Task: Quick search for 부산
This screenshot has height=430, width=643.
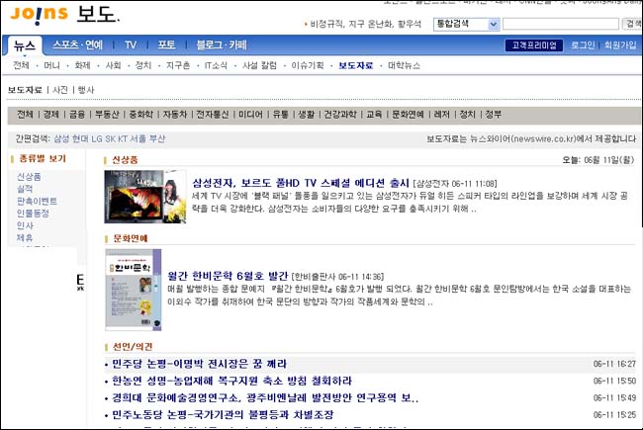Action: 157,138
